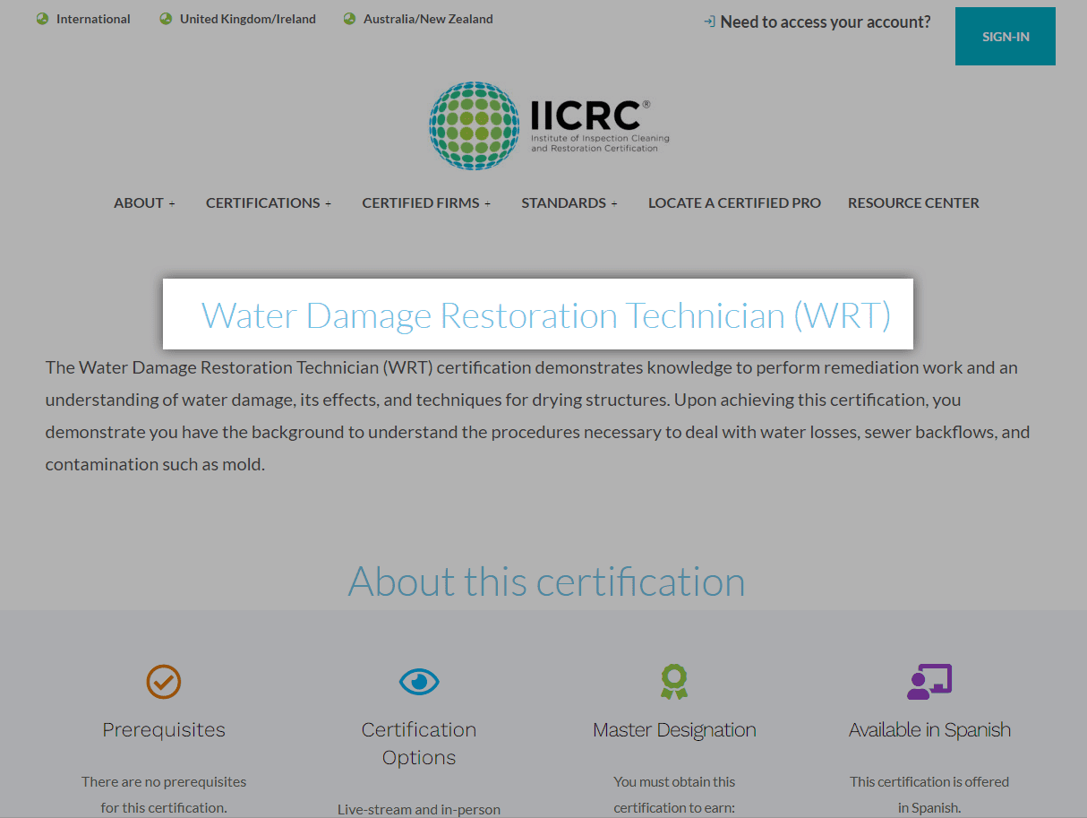Click the SIGN-IN button
Image resolution: width=1087 pixels, height=818 pixels.
(1006, 37)
